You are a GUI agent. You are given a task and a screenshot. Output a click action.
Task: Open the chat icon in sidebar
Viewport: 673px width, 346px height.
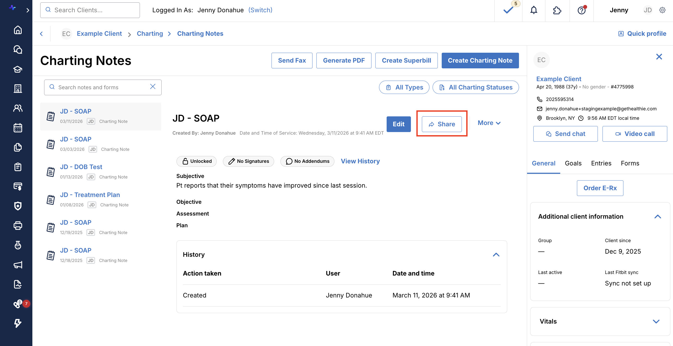(17, 49)
